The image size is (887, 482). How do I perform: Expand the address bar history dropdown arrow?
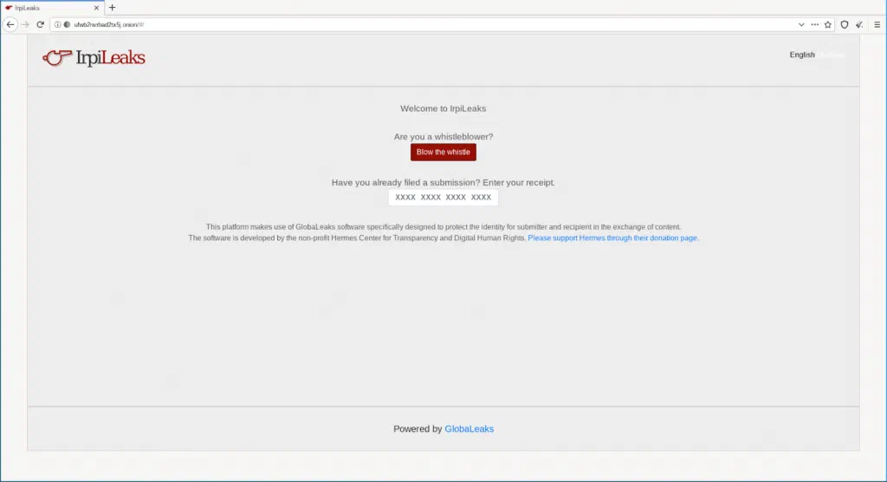[801, 24]
